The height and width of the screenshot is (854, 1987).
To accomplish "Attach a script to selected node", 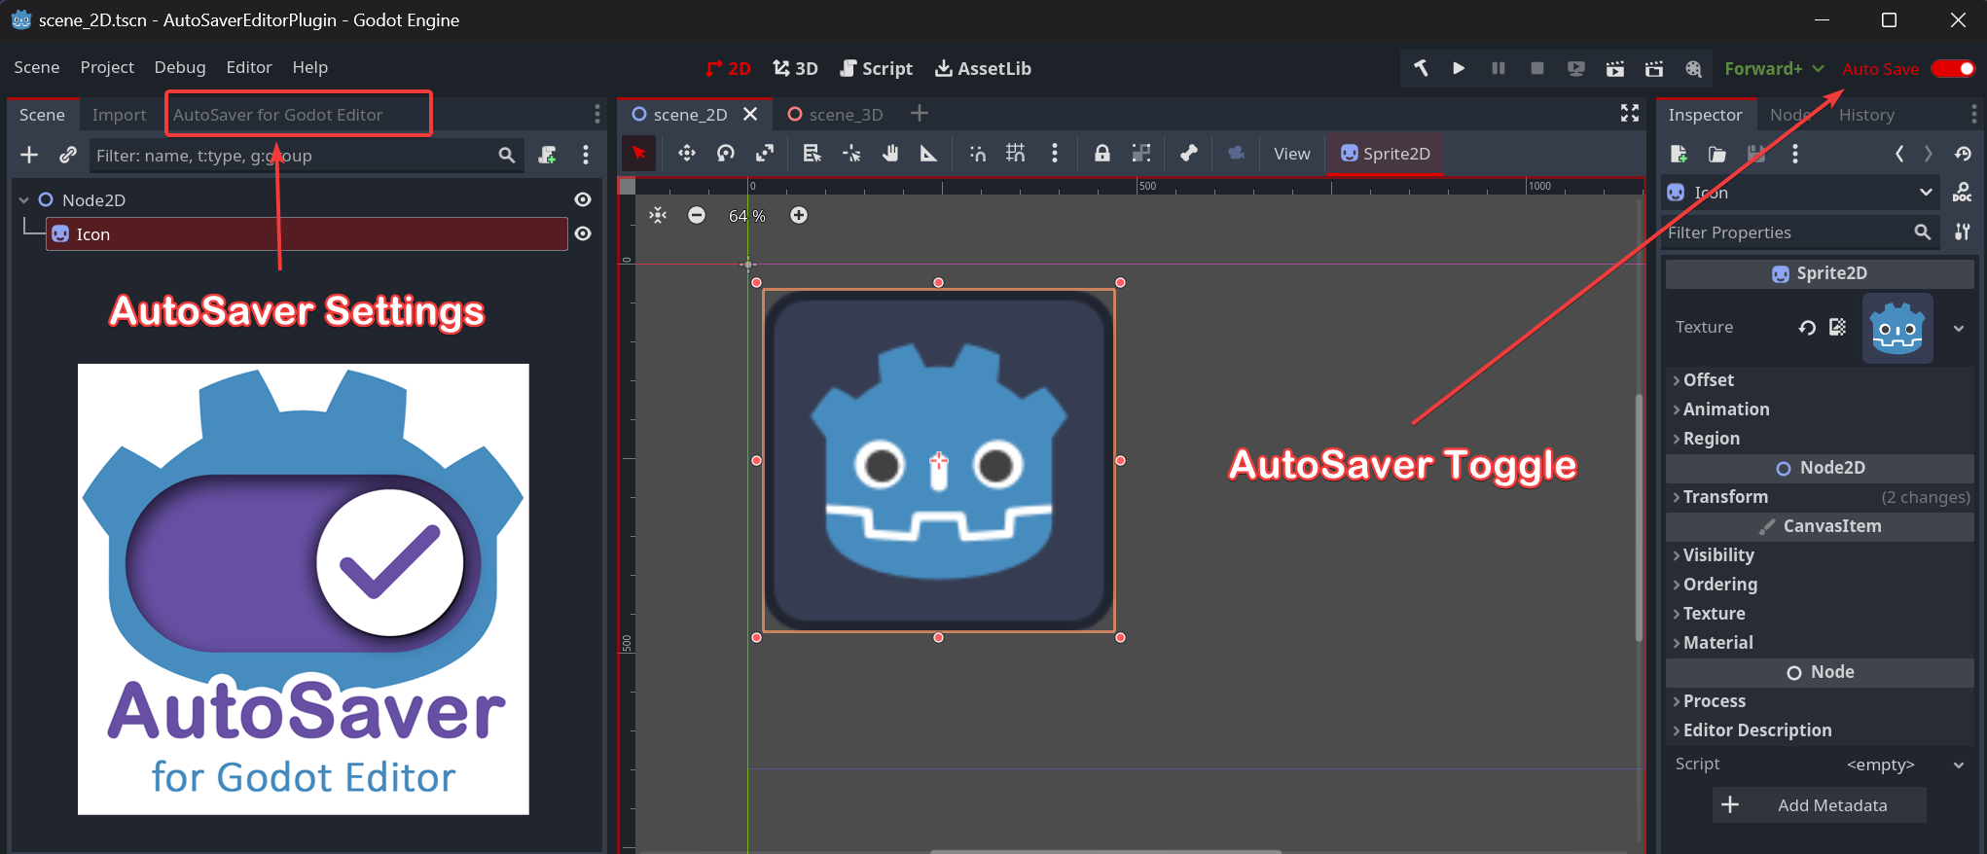I will pos(547,155).
